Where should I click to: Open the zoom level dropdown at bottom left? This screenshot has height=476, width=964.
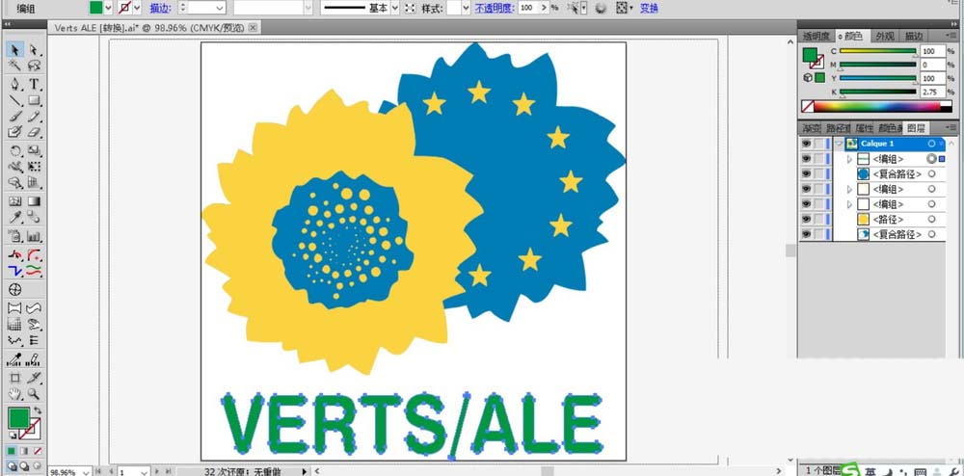click(x=86, y=472)
